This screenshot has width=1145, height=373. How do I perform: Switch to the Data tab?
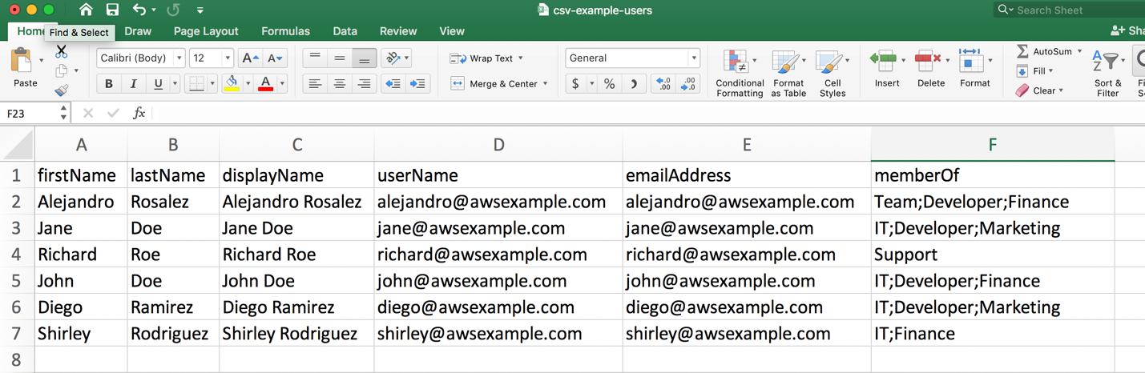[345, 31]
